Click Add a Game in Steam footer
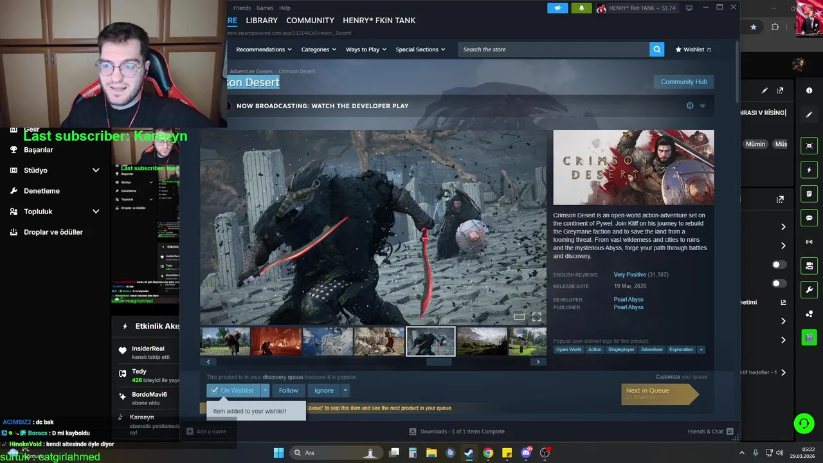The height and width of the screenshot is (463, 823). coord(206,431)
